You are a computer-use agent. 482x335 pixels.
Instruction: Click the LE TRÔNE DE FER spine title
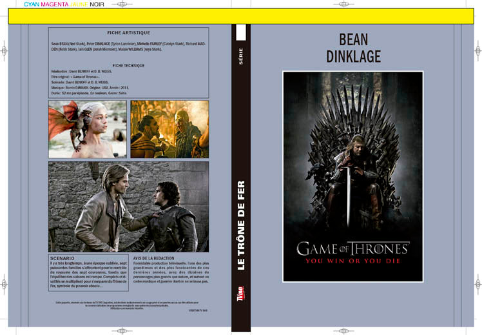pyautogui.click(x=241, y=225)
